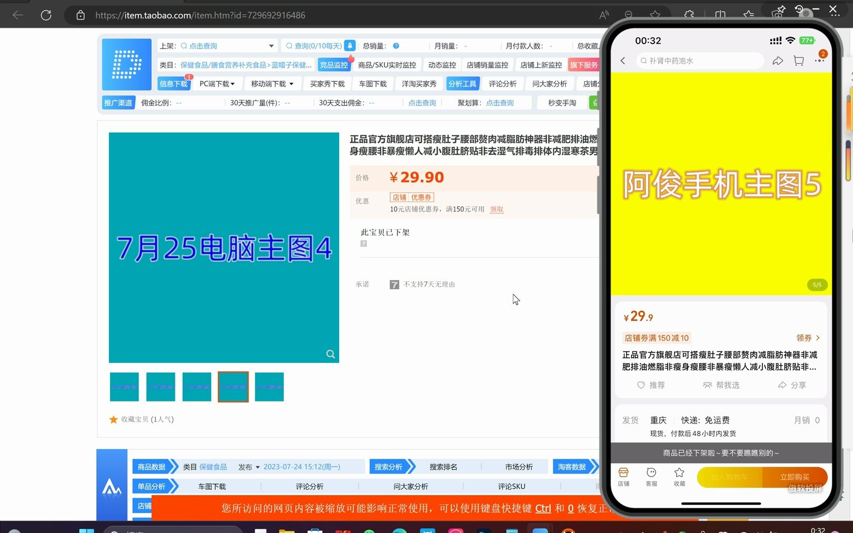Expand the 发布 date dropdown arrow
This screenshot has width=853, height=533.
point(257,467)
